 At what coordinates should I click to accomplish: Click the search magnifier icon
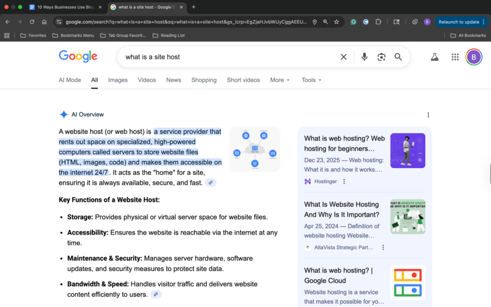398,57
